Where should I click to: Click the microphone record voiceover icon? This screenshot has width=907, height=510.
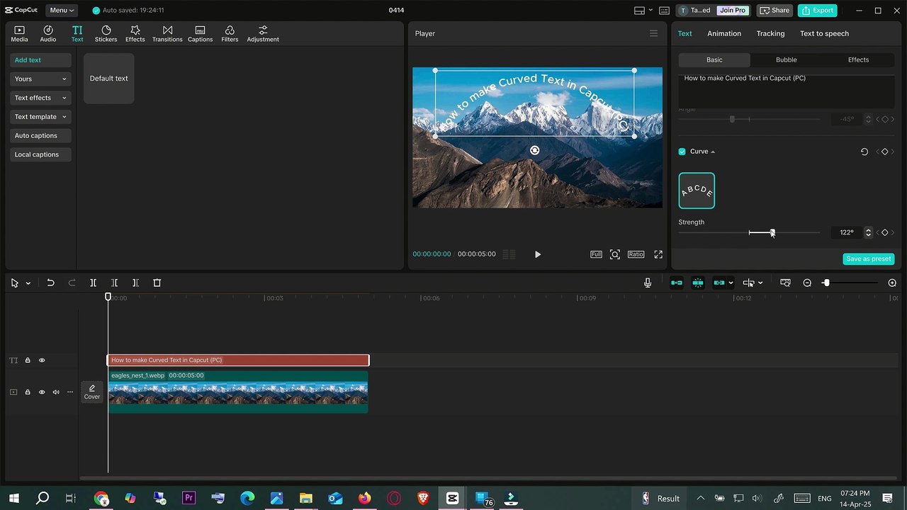pyautogui.click(x=648, y=283)
